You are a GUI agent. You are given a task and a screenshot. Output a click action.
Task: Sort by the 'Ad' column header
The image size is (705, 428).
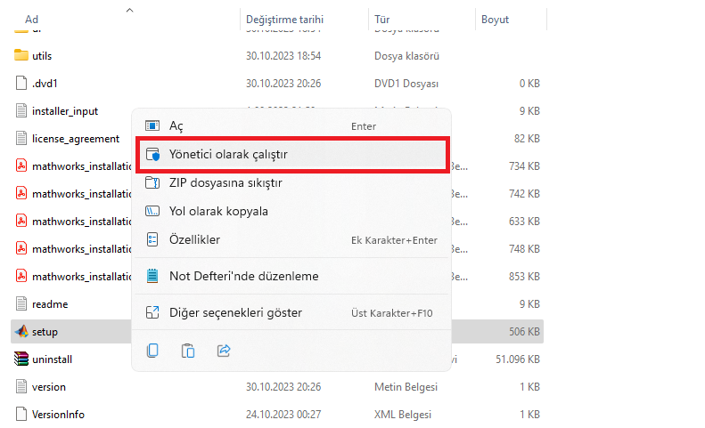point(32,19)
